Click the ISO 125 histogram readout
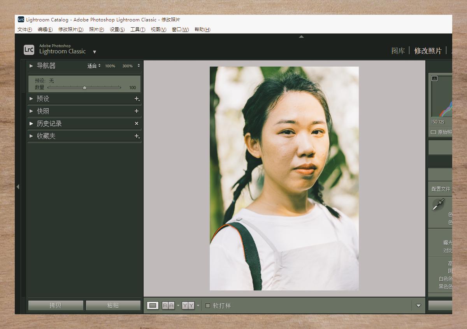This screenshot has height=329, width=467. pos(438,122)
